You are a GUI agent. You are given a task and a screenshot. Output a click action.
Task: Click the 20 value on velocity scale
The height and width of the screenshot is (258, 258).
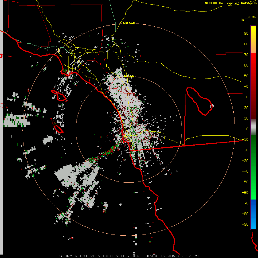point(246,108)
